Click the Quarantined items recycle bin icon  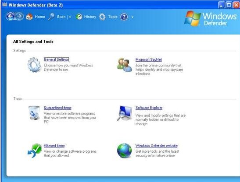tap(34, 113)
